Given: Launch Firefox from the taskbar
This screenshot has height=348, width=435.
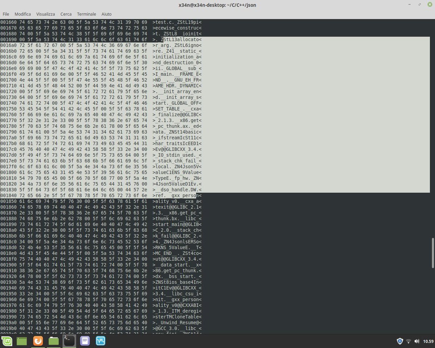Looking at the screenshot, I should point(38,341).
